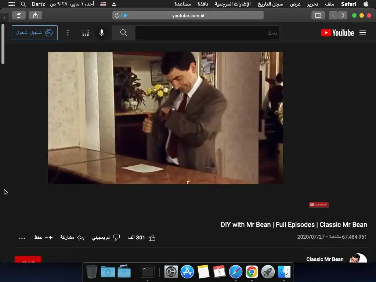This screenshot has width=376, height=282.
Task: Click the Dartz user name menu
Action: point(38,4)
